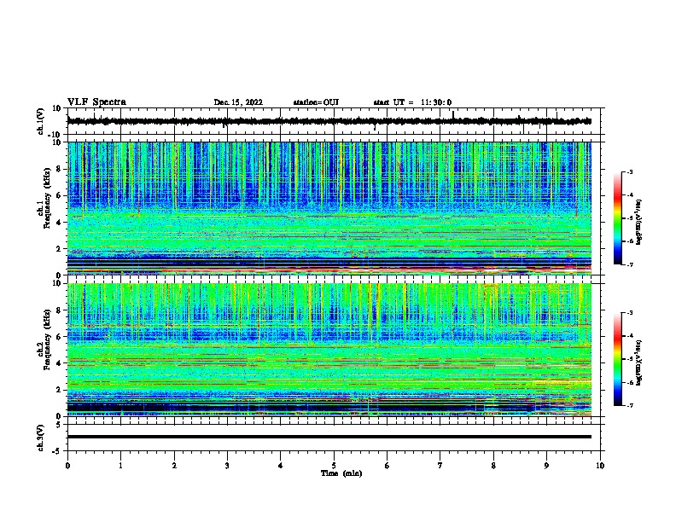This screenshot has height=522, width=676.
Task: Click the Time axis tick label "1"
Action: click(x=120, y=465)
